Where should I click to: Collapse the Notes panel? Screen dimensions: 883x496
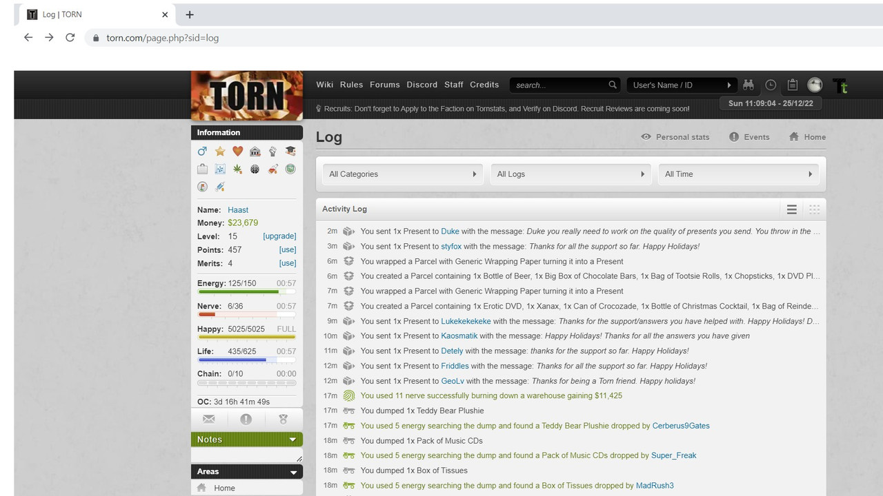tap(292, 440)
